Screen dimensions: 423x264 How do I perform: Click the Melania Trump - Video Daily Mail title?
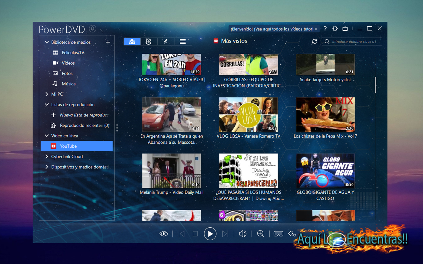pos(172,192)
